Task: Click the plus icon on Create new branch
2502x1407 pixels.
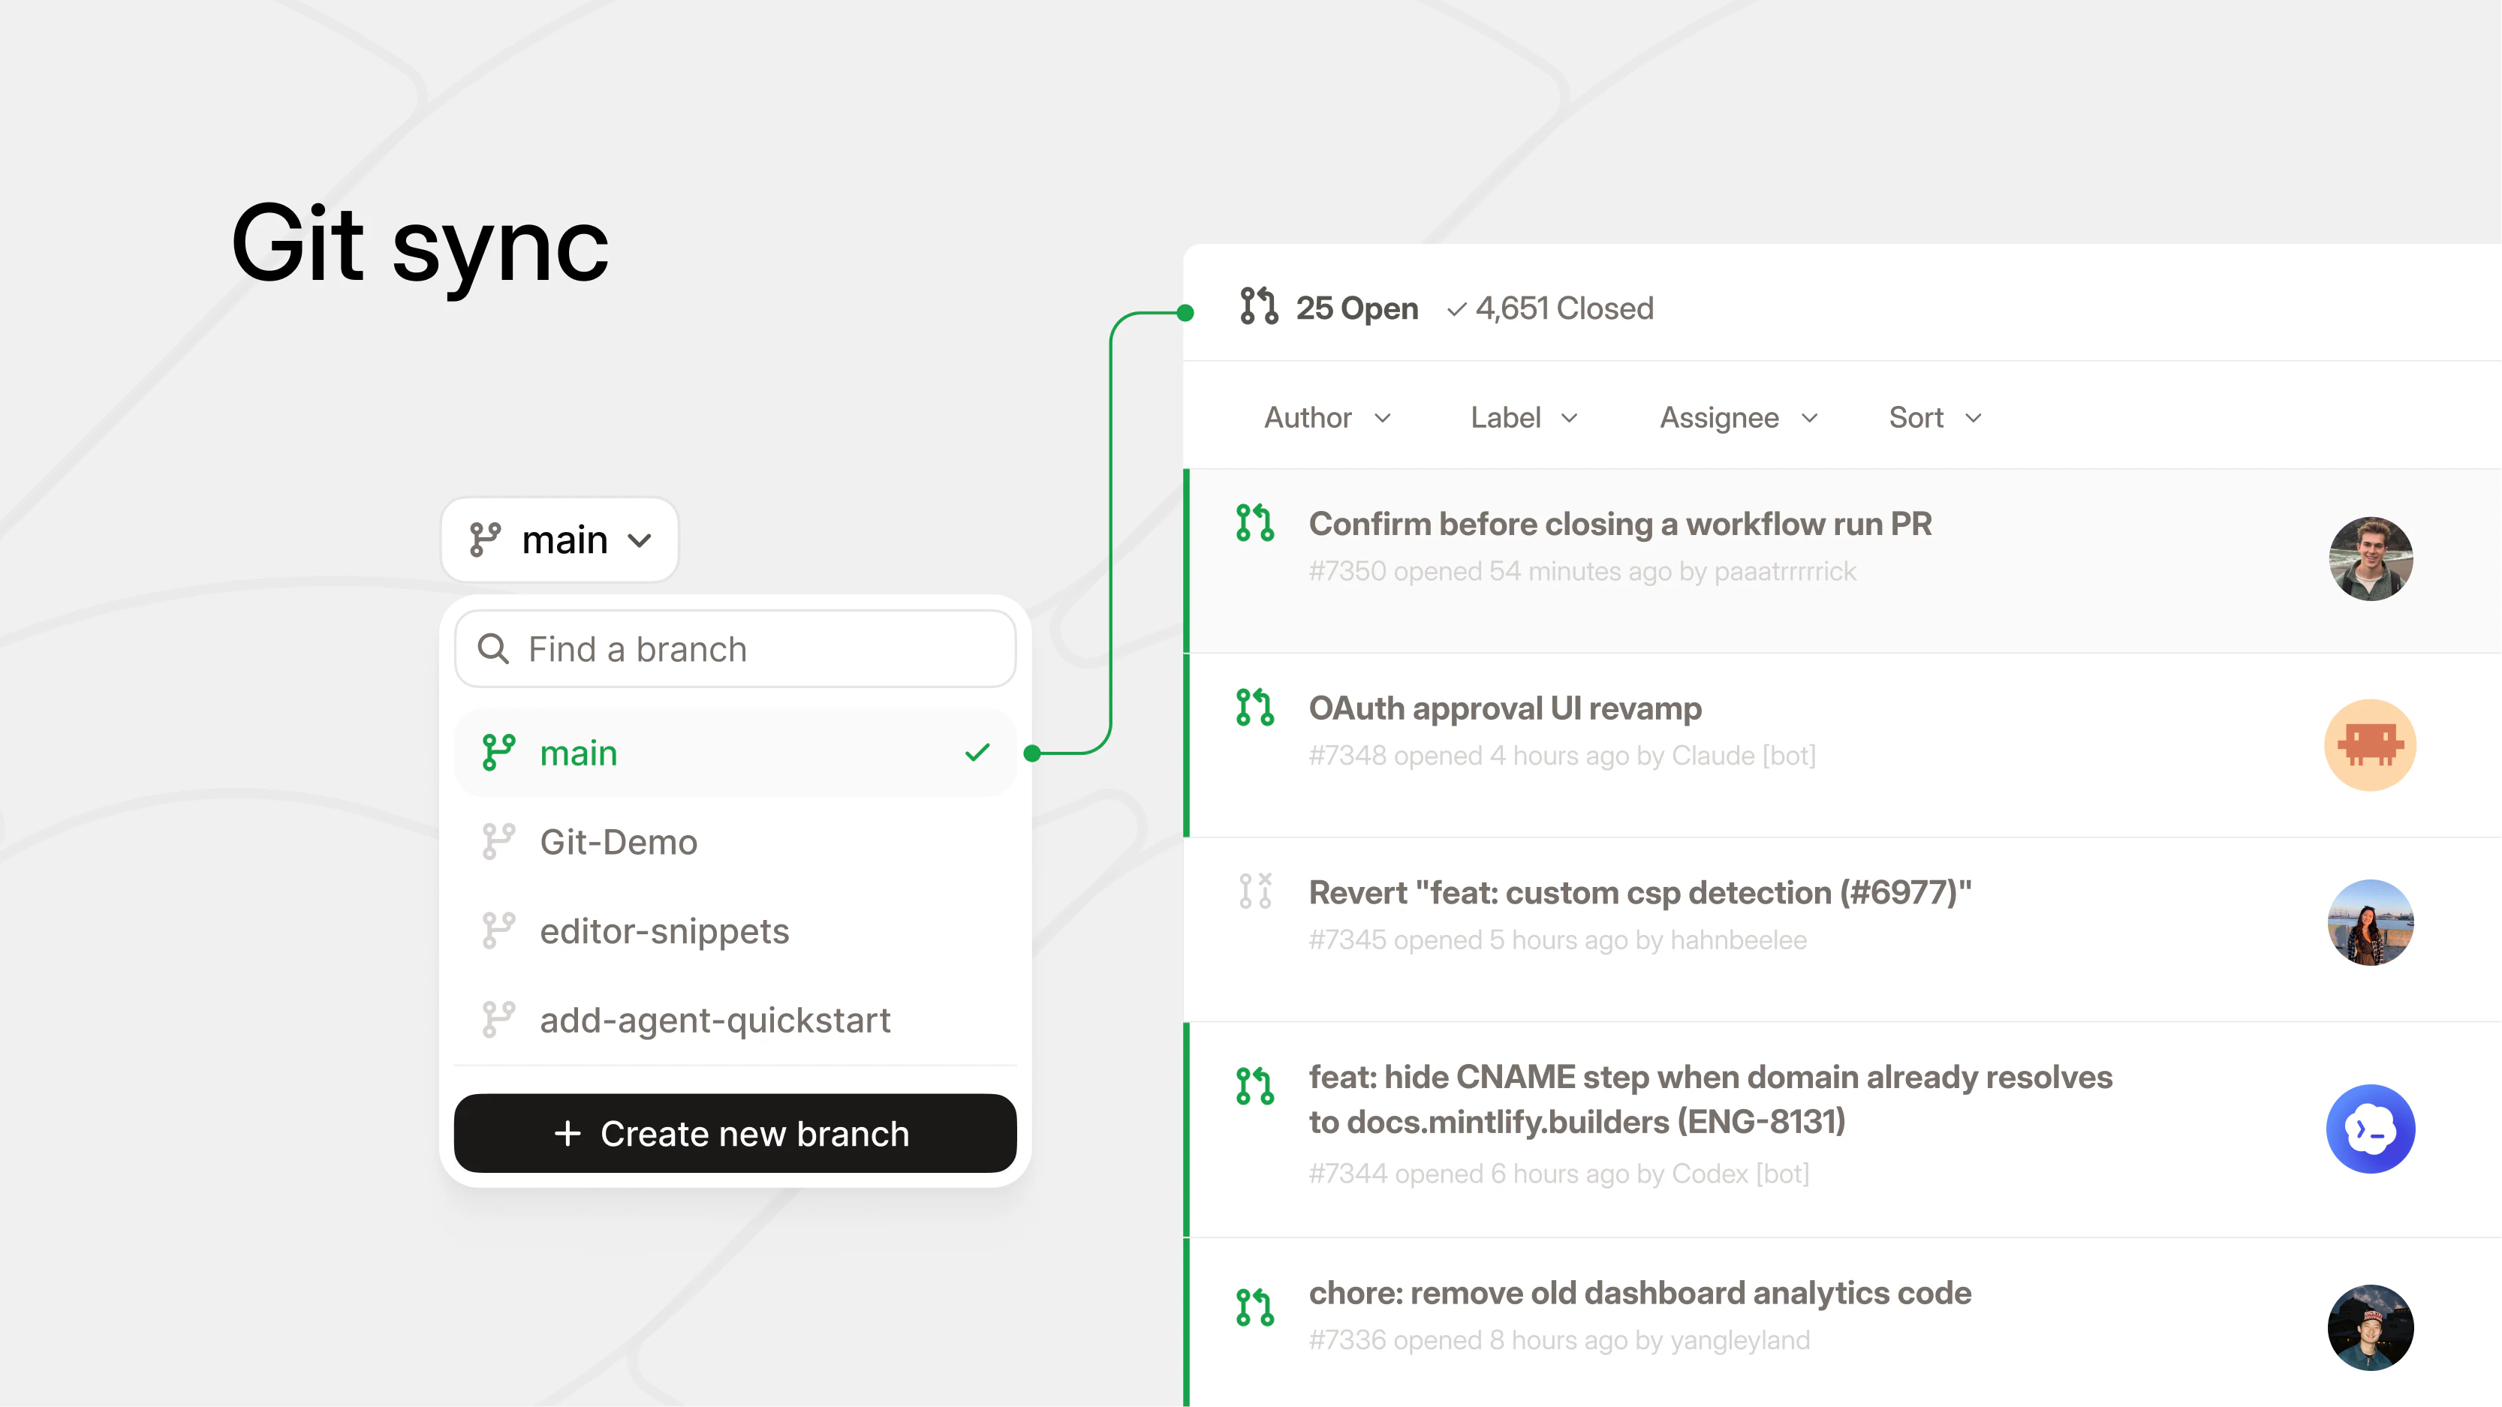Action: (x=568, y=1133)
